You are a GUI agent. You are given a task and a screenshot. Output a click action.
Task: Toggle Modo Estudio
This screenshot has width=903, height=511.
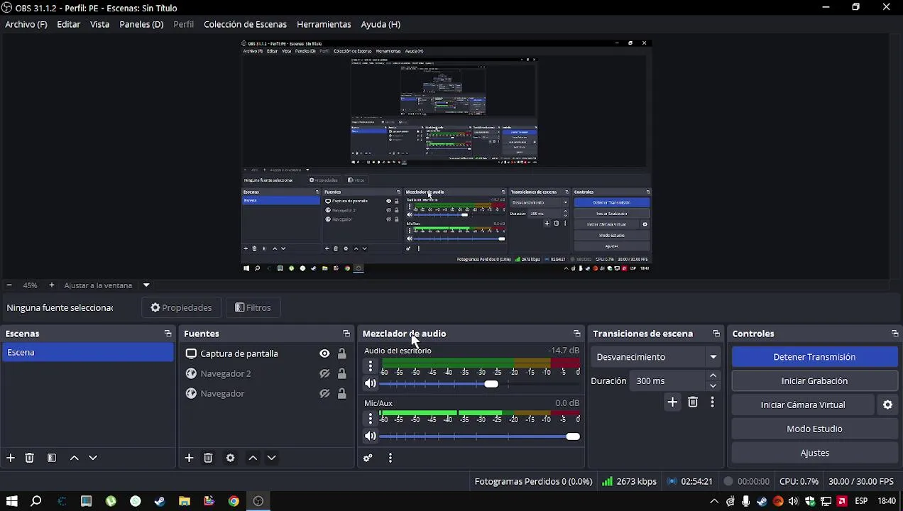814,429
